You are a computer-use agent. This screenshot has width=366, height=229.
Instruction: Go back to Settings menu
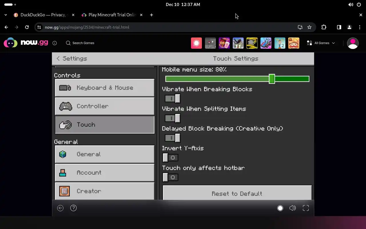pos(72,58)
